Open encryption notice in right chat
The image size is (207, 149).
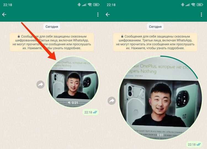(x=155, y=42)
